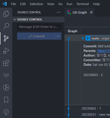
Task: Open the Extensions view
Action: [6, 63]
